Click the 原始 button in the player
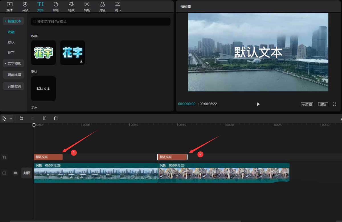Screen dimensions: 342x222 tap(323, 104)
